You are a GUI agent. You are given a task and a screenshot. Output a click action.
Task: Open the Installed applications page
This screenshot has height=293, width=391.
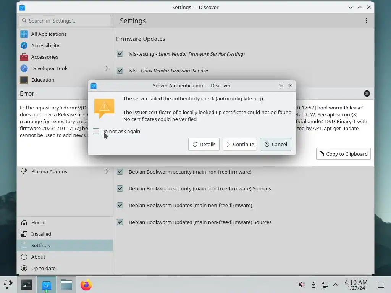click(x=65, y=234)
